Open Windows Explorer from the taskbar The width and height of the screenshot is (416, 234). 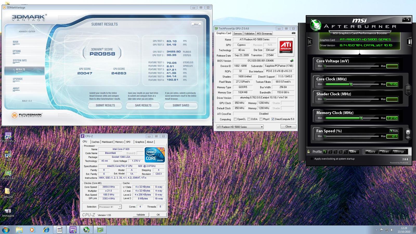tap(19, 230)
